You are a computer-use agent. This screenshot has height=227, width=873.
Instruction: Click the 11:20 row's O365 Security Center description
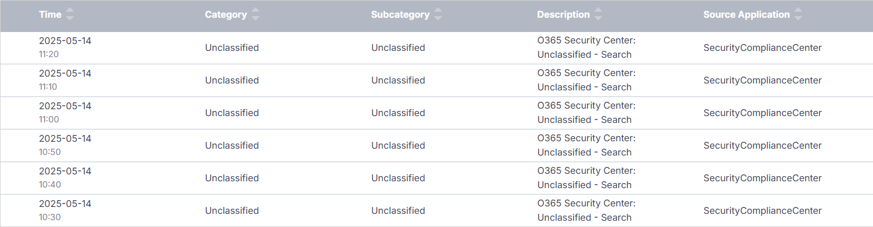[586, 47]
